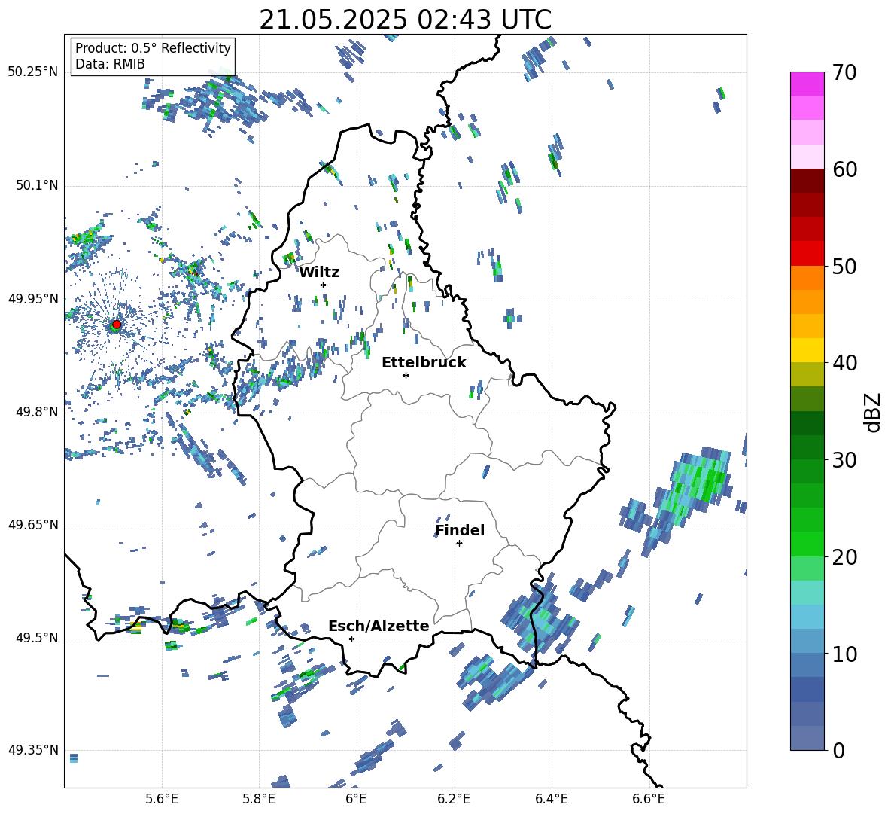The width and height of the screenshot is (891, 814).
Task: Click the dBZ colorbar label
Action: click(872, 412)
